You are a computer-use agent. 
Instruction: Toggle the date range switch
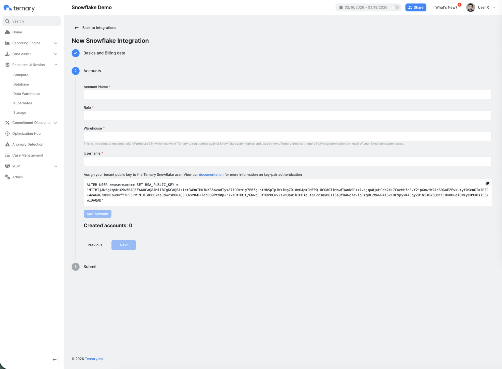(395, 7)
